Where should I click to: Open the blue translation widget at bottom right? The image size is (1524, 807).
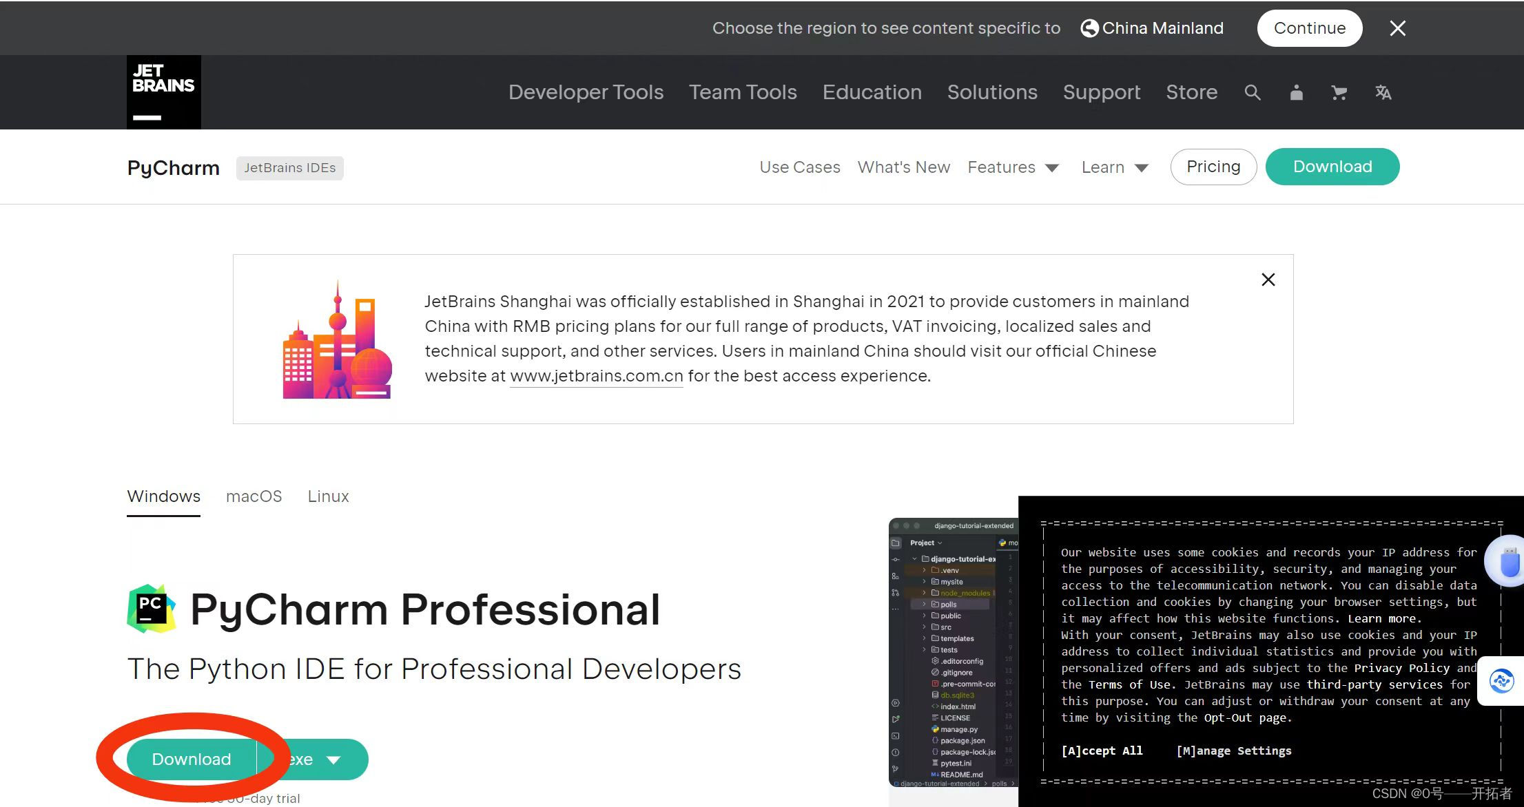[1500, 681]
